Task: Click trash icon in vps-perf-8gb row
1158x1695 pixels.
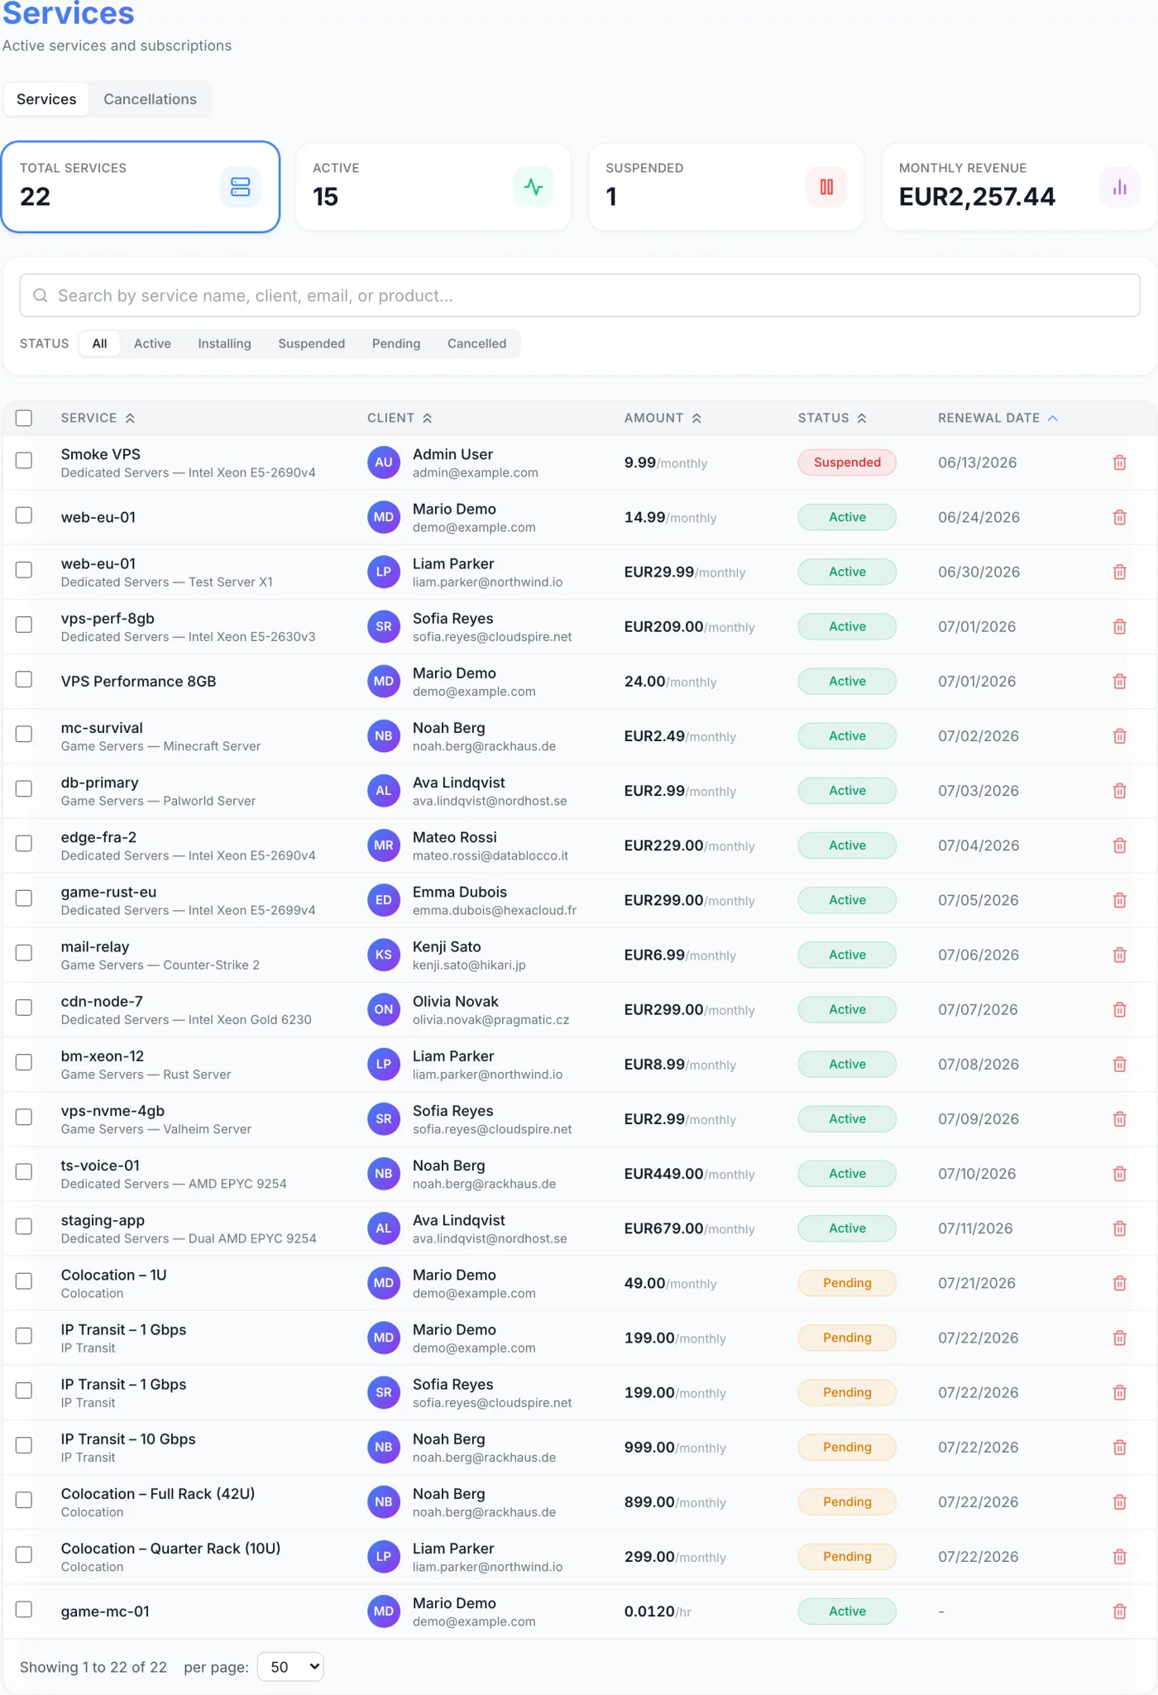Action: coord(1119,626)
